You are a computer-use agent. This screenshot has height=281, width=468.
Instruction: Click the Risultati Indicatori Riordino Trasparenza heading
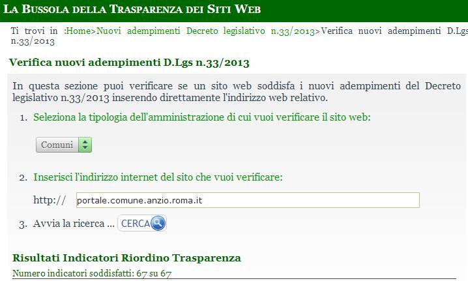click(126, 258)
